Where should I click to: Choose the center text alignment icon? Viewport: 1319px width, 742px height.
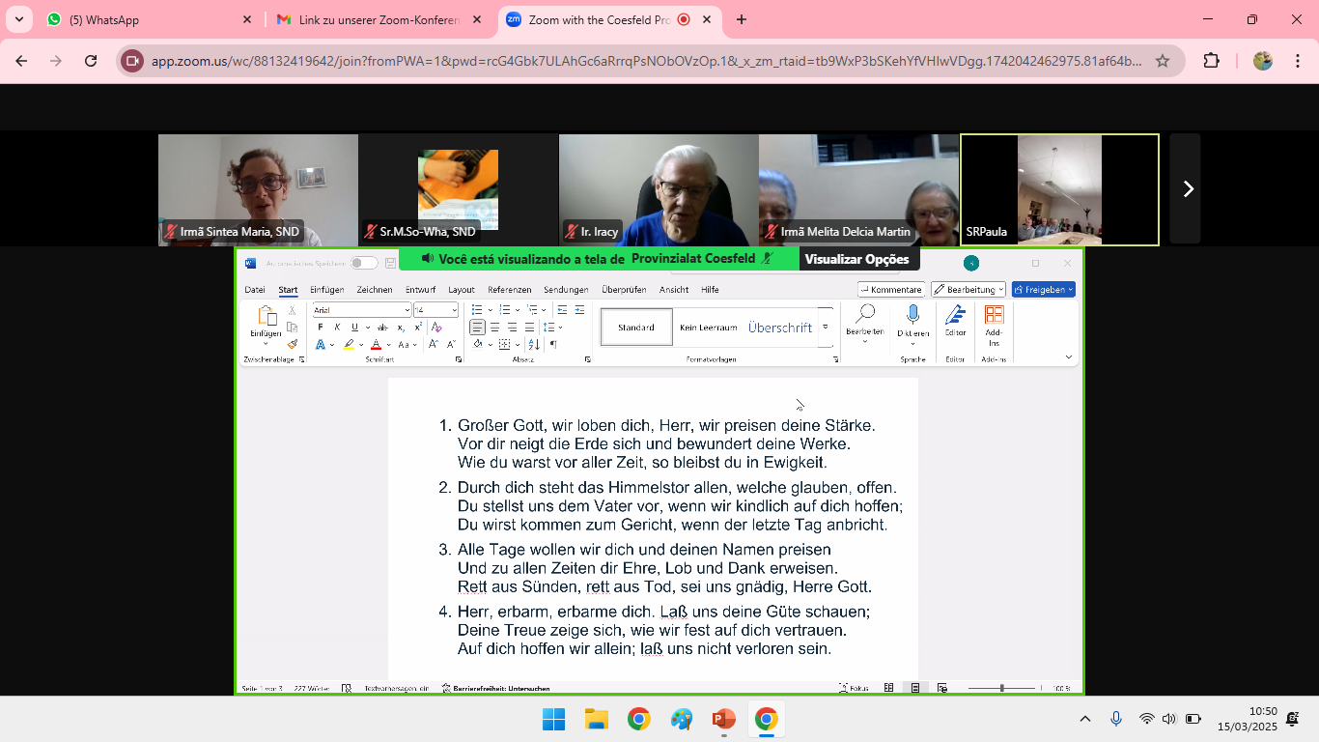pos(494,328)
